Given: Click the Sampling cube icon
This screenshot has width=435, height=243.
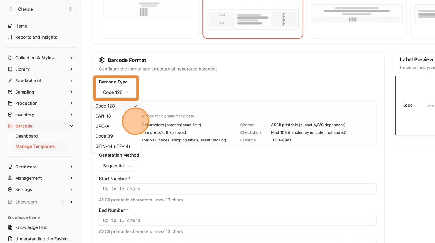Looking at the screenshot, I should pos(10,92).
